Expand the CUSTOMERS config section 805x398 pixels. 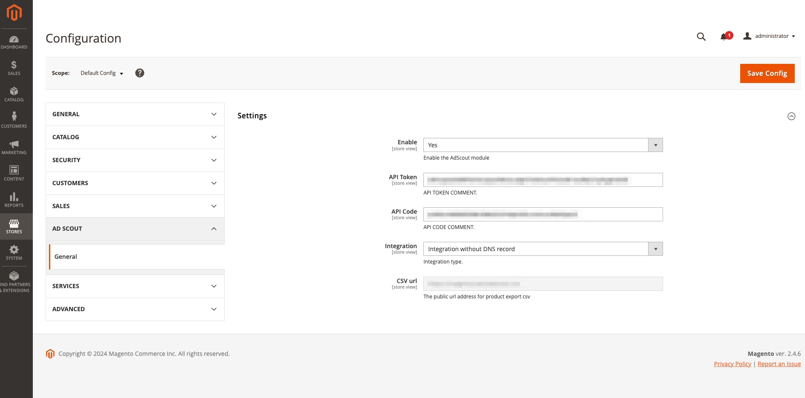pyautogui.click(x=135, y=183)
